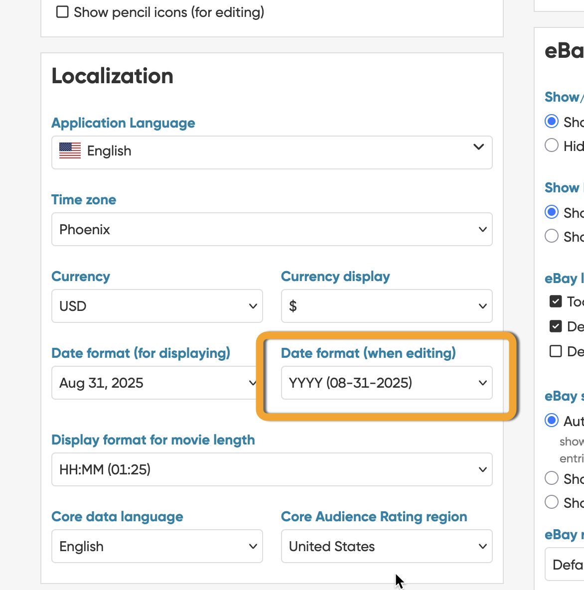Uncheck the checked 'Too' eBay checkbox
Screen dimensions: 584x590
[x=556, y=301]
